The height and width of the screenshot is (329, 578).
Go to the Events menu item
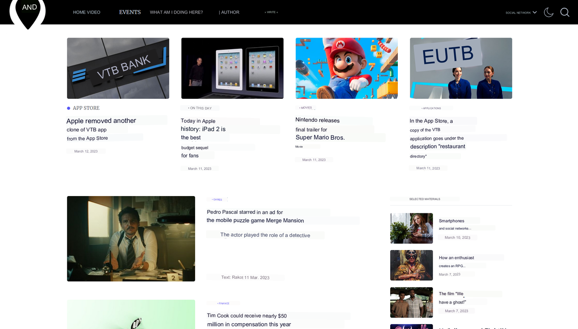(130, 12)
